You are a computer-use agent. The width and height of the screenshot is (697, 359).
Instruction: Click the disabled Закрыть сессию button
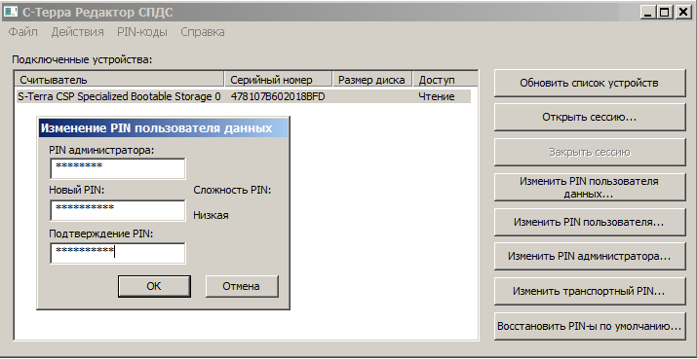[590, 152]
